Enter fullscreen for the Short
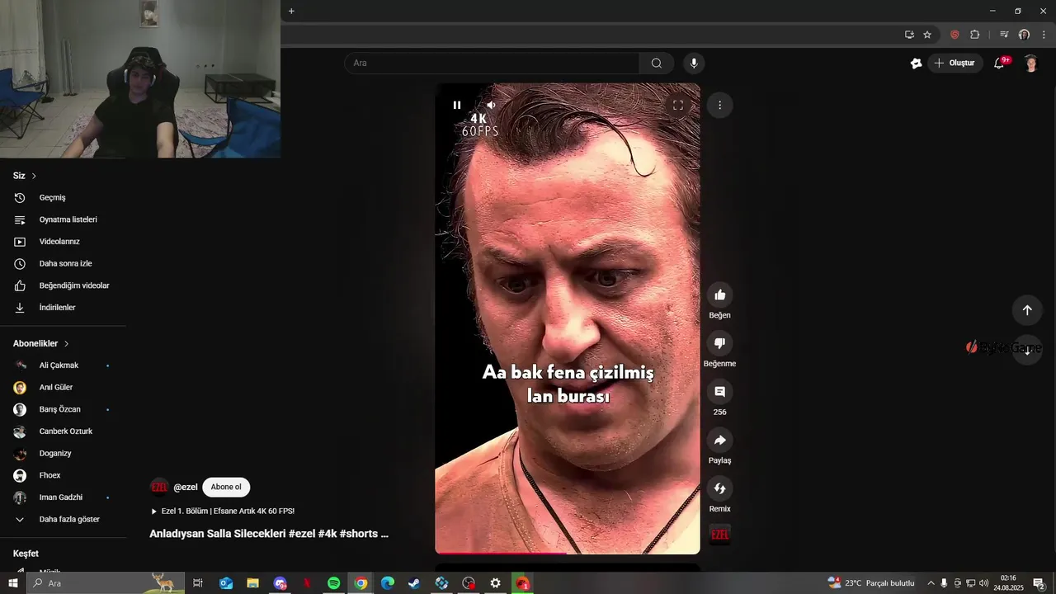The image size is (1056, 594). 678,105
